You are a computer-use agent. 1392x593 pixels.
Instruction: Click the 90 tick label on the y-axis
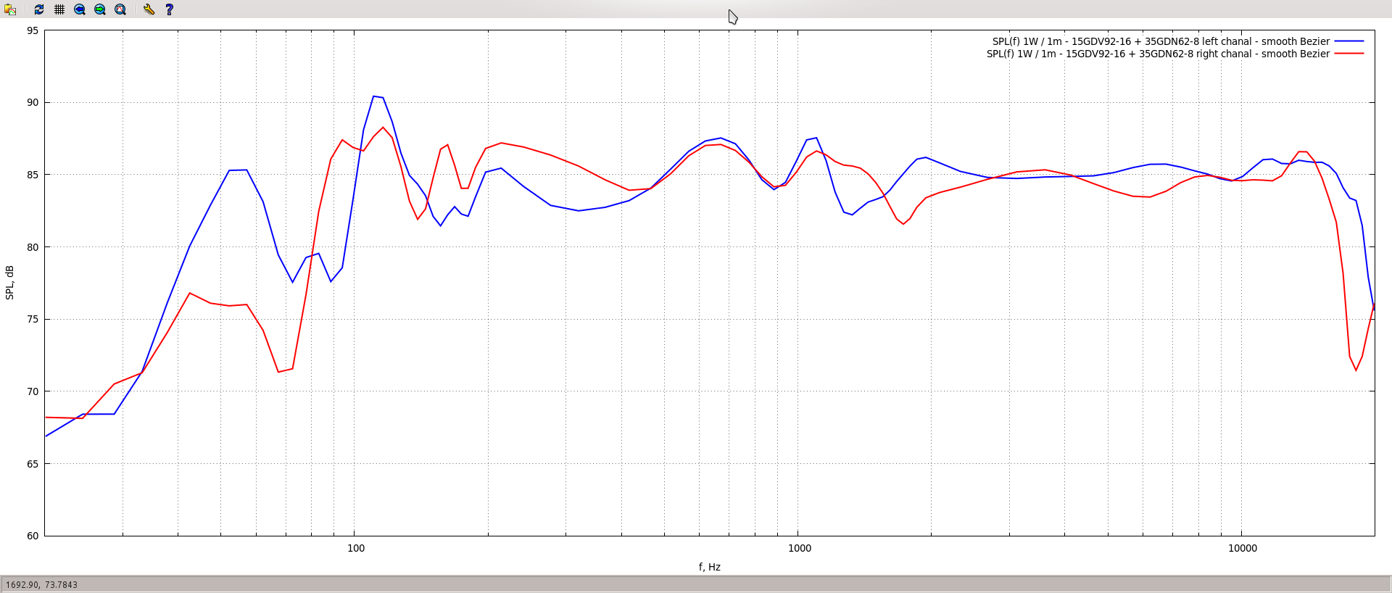tap(33, 102)
